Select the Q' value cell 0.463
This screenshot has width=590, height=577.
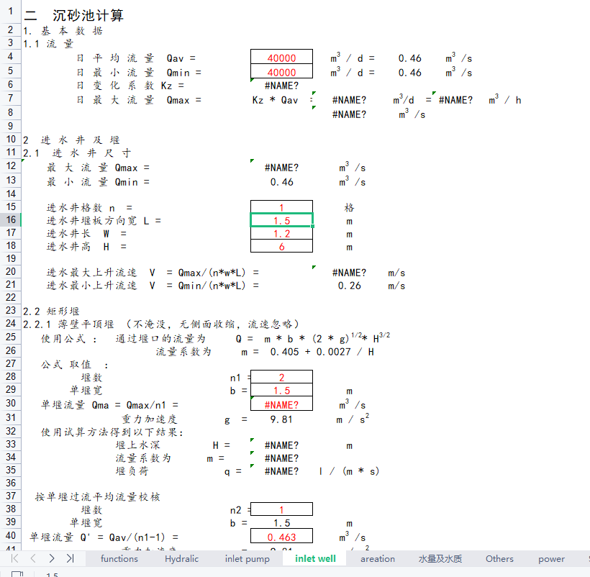pyautogui.click(x=281, y=537)
